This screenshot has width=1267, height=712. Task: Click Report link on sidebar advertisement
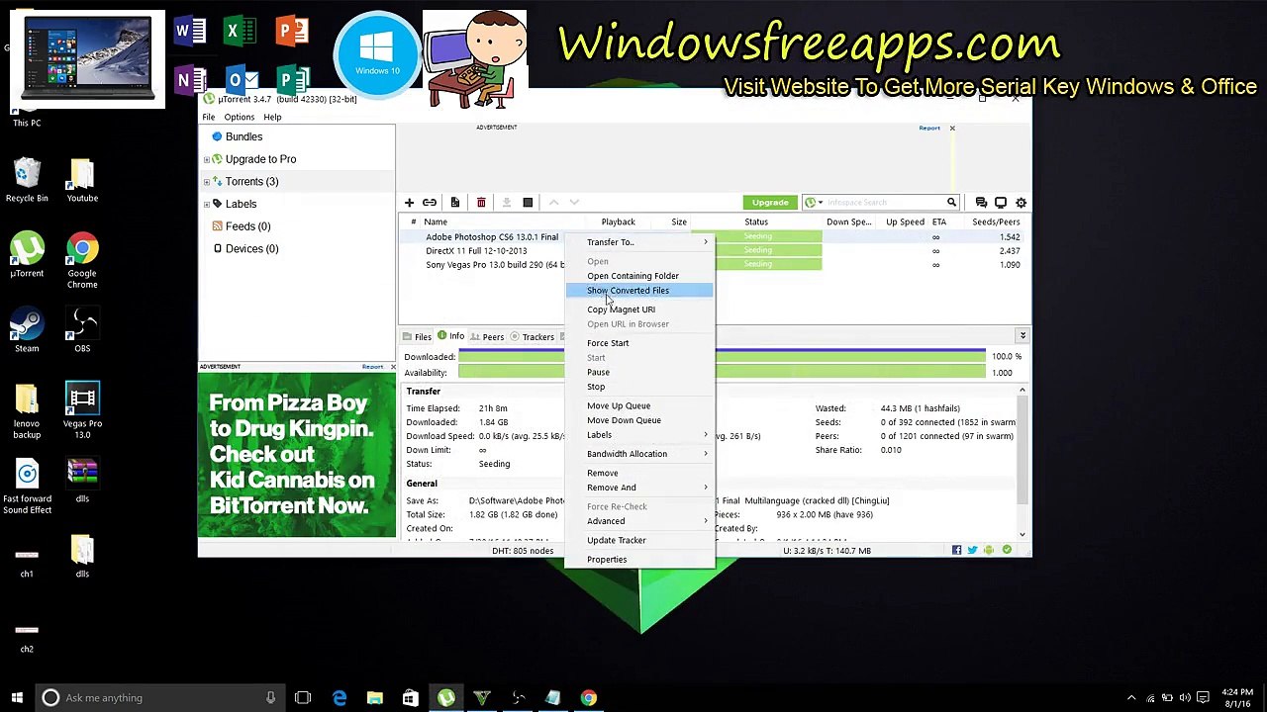pyautogui.click(x=372, y=367)
